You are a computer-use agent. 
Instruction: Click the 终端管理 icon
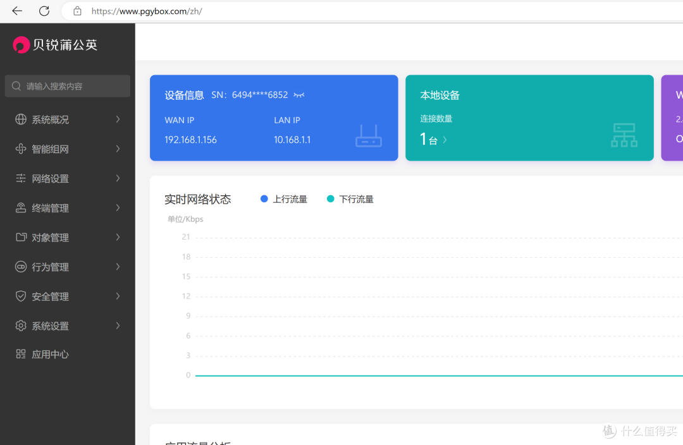21,208
